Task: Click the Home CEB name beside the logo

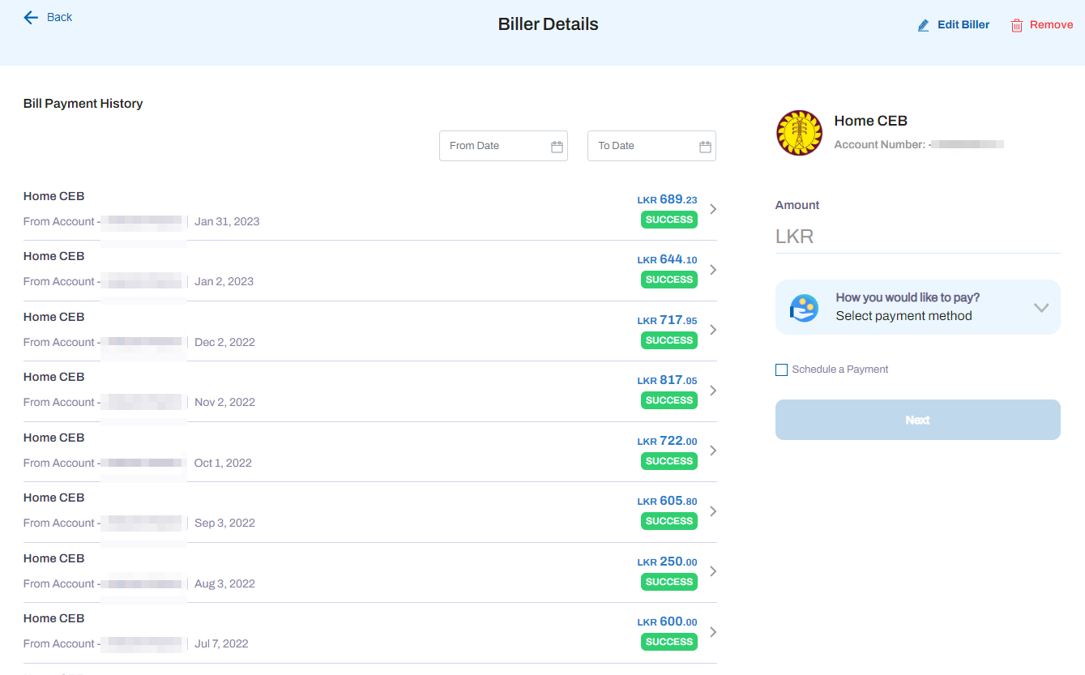Action: point(871,121)
